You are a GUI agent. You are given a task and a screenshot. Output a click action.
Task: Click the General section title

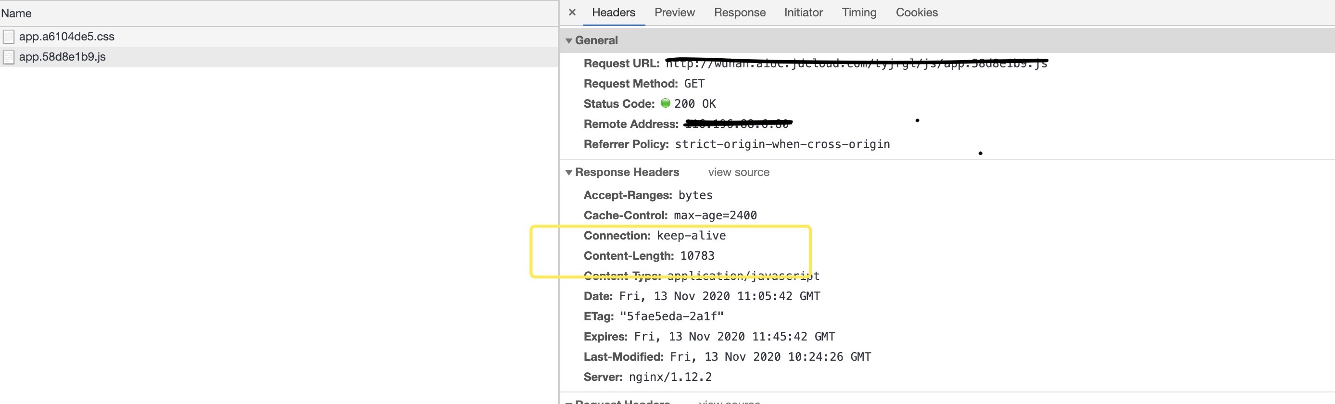tap(596, 40)
